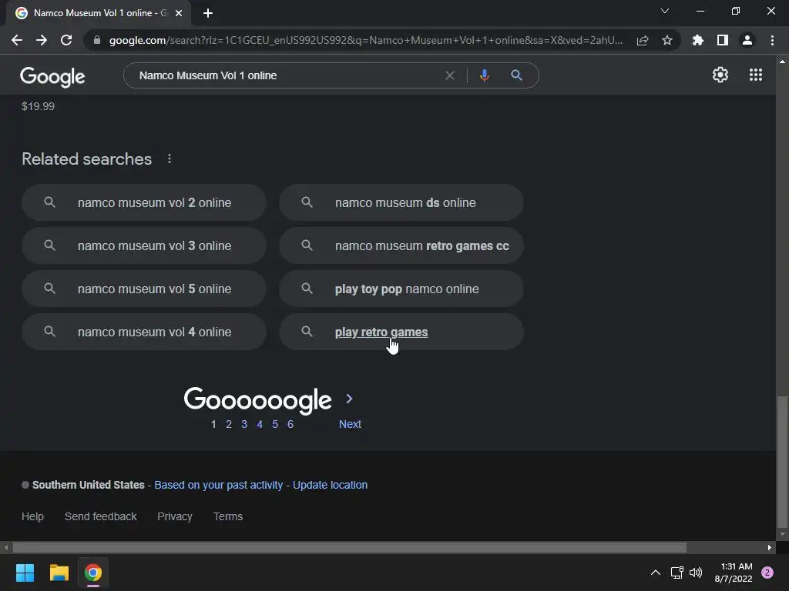This screenshot has width=789, height=591.
Task: Focus the Google search input field
Action: tap(287, 75)
